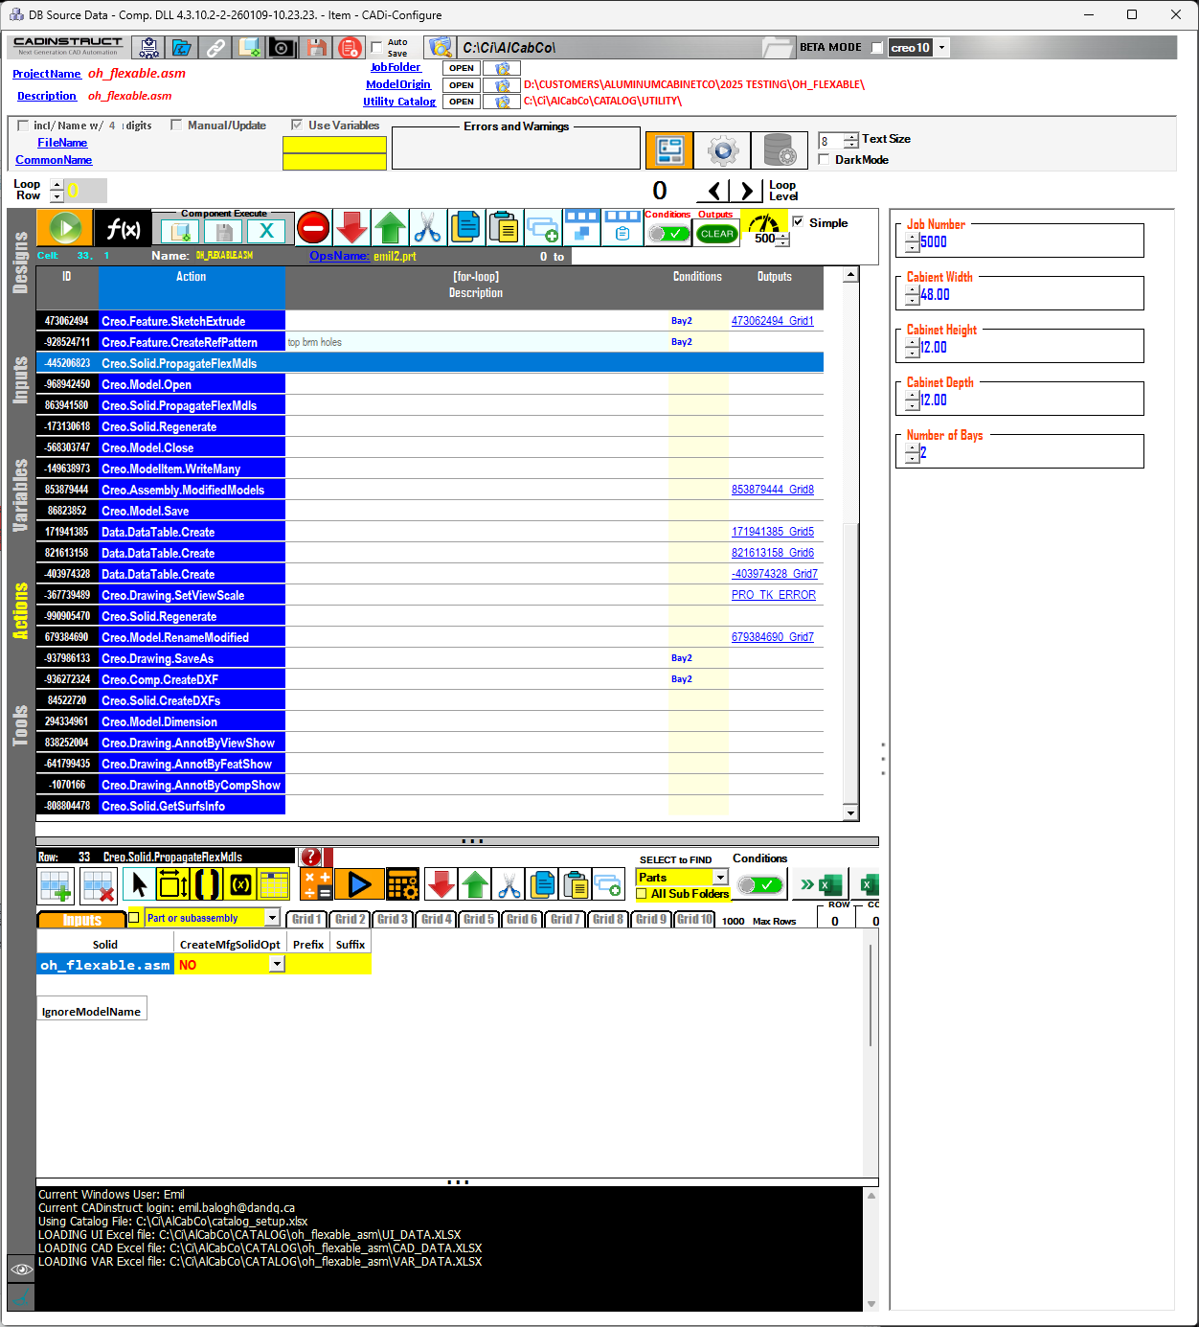1199x1327 pixels.
Task: Open the PRO_TK_ERROR output link
Action: point(773,595)
